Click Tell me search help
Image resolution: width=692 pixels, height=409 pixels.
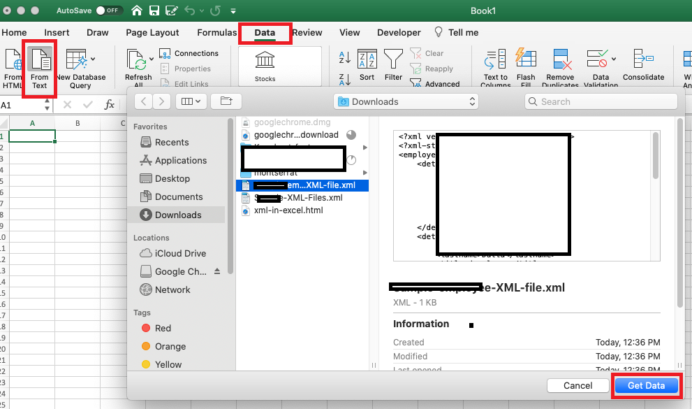coord(457,33)
